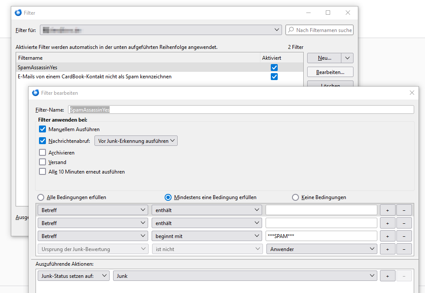Open the dropdown arrow next to Neu...

(x=347, y=58)
